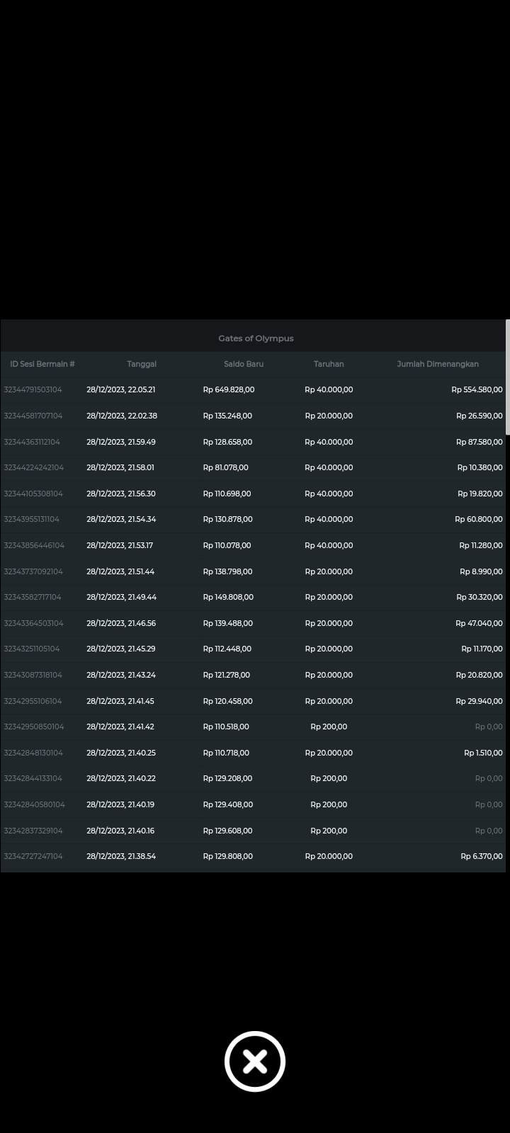Viewport: 510px width, 1133px height.
Task: Click Rp 40.000,00 bet at 22.05.21
Action: (329, 389)
